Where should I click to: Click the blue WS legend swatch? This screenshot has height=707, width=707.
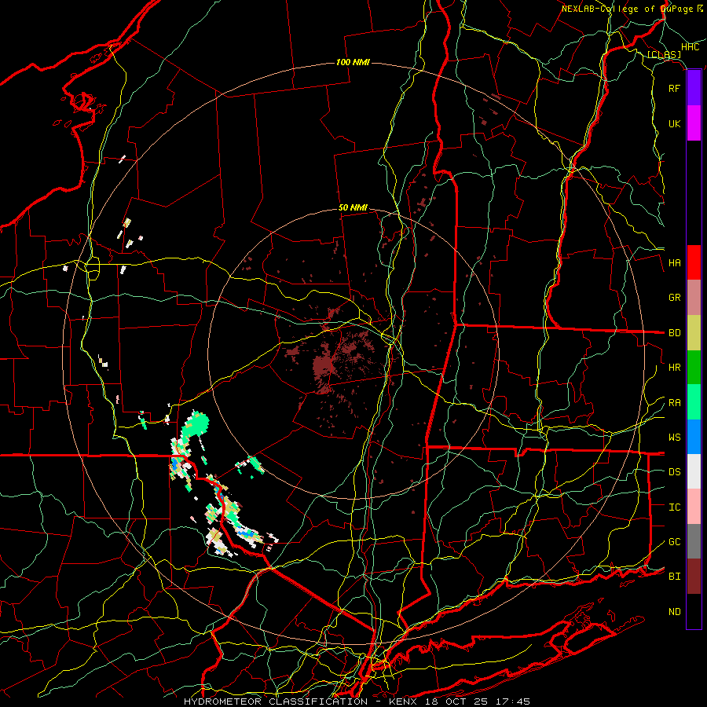coord(694,437)
